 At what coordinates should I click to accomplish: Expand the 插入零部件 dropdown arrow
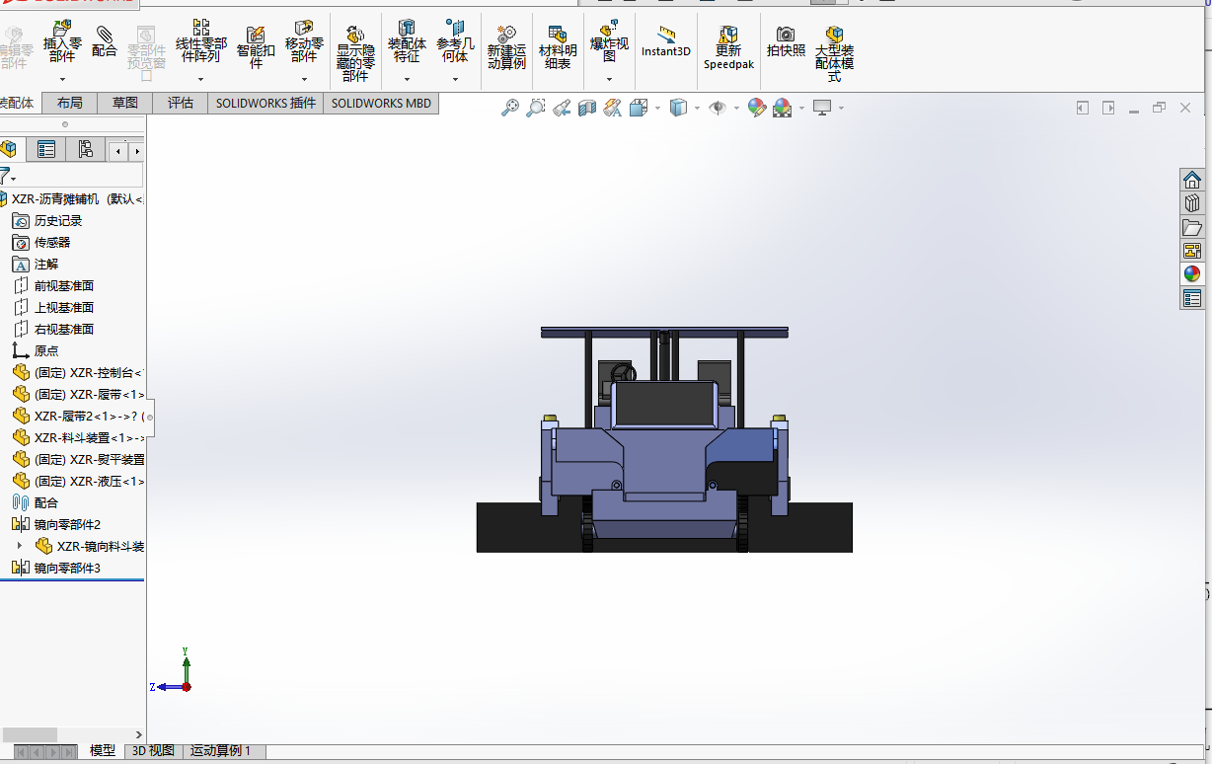pyautogui.click(x=62, y=79)
